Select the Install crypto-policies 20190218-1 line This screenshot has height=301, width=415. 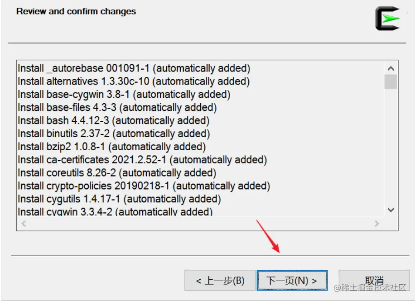(144, 186)
